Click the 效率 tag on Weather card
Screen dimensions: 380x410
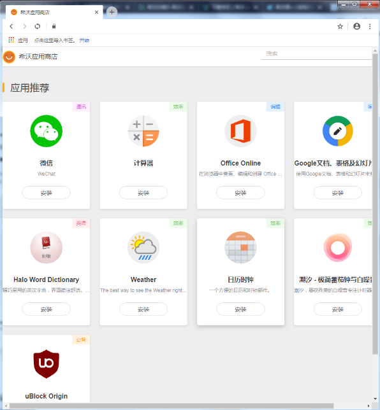[179, 223]
